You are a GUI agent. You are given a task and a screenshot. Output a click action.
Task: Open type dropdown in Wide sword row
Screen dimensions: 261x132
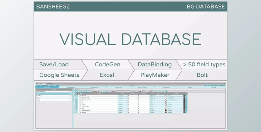pos(123,98)
